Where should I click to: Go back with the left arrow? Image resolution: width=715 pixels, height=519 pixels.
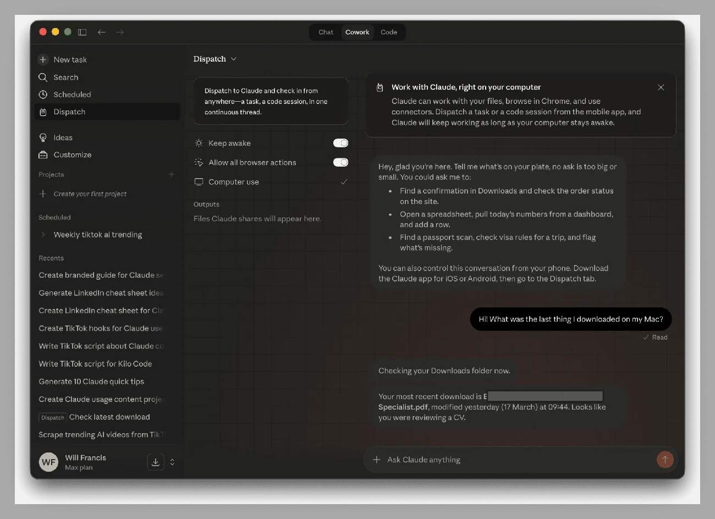102,32
